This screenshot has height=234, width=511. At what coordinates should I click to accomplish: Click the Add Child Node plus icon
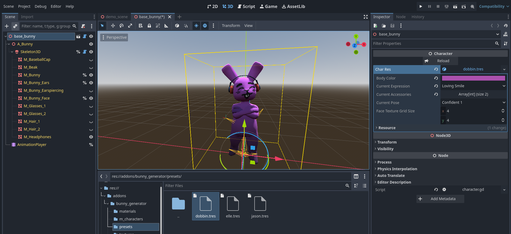(x=7, y=26)
